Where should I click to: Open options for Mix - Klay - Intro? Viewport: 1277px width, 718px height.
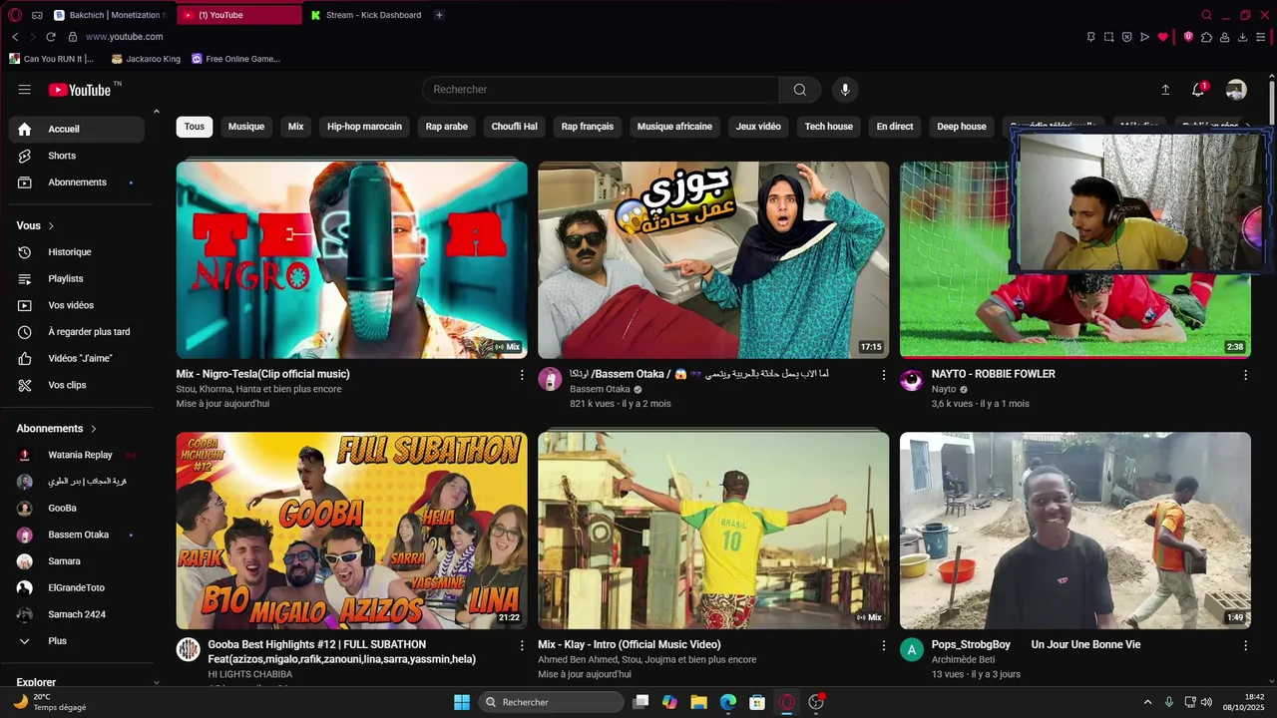883,645
